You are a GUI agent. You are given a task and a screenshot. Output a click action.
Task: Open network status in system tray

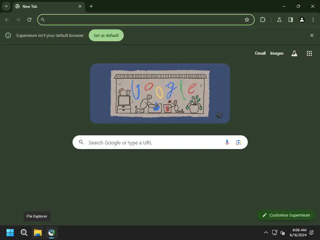[x=274, y=232]
